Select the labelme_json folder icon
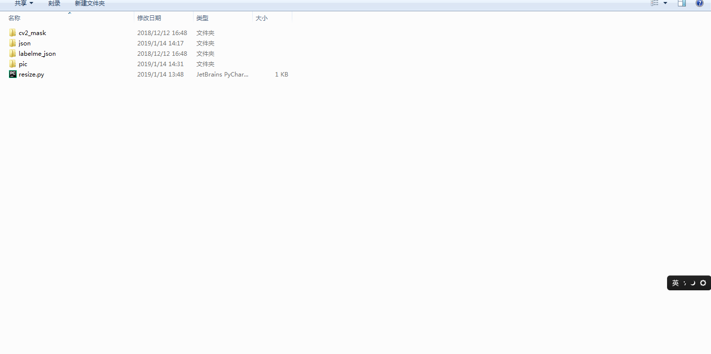 click(x=13, y=53)
